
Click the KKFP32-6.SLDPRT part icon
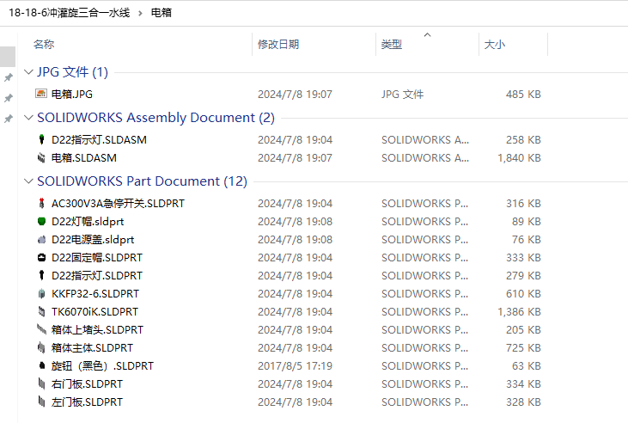click(41, 293)
